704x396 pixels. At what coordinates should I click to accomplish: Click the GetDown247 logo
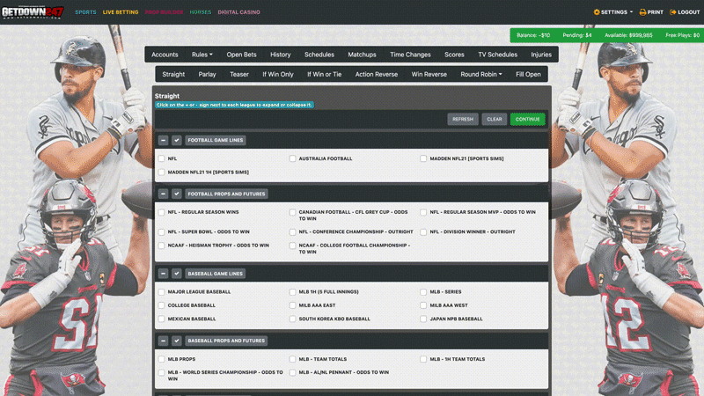coord(33,12)
